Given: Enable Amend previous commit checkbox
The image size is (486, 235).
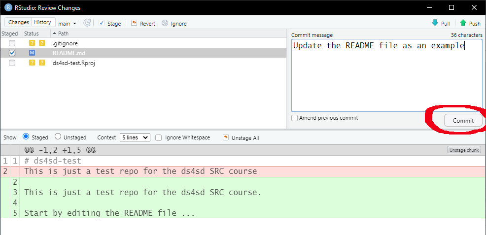Looking at the screenshot, I should (294, 118).
